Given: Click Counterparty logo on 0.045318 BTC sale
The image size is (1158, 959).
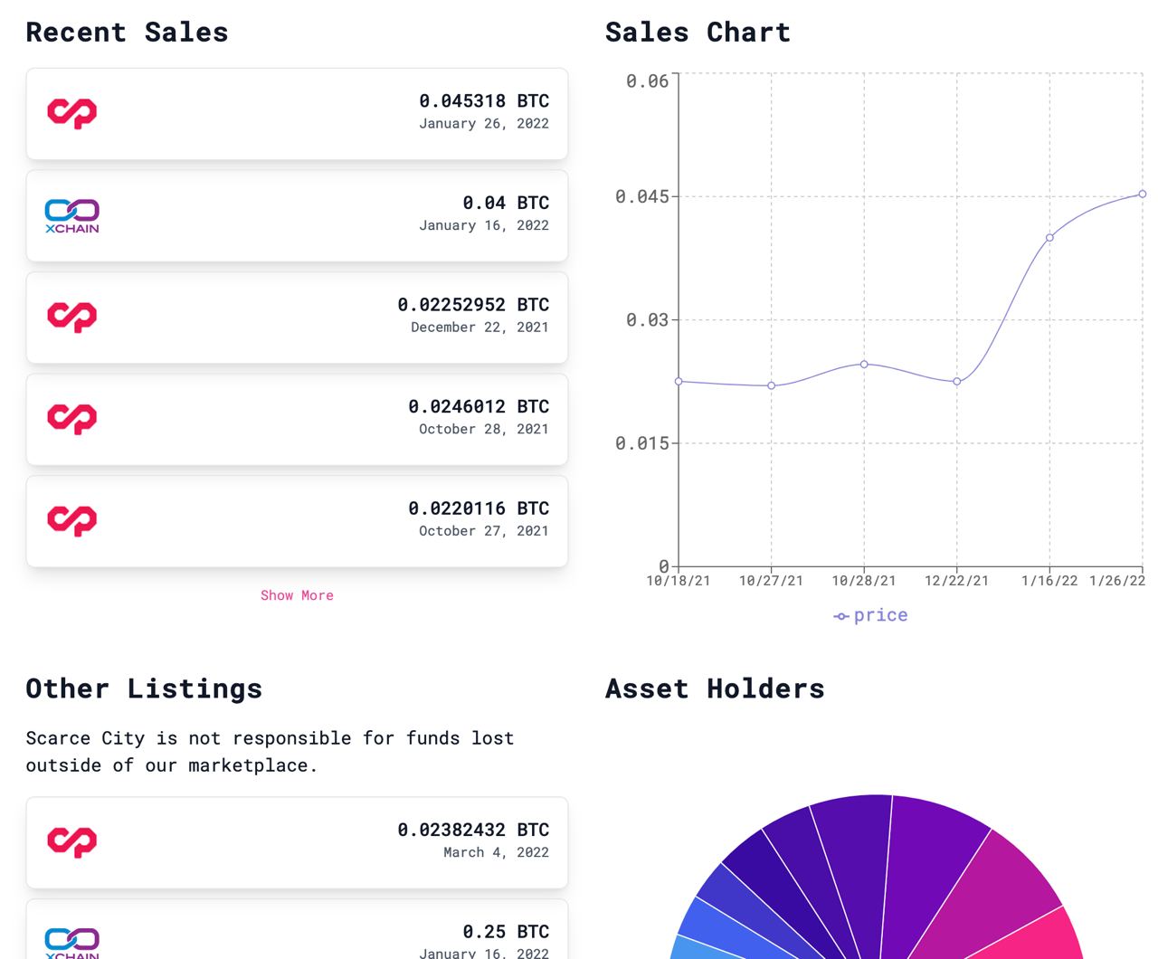Looking at the screenshot, I should [x=71, y=113].
